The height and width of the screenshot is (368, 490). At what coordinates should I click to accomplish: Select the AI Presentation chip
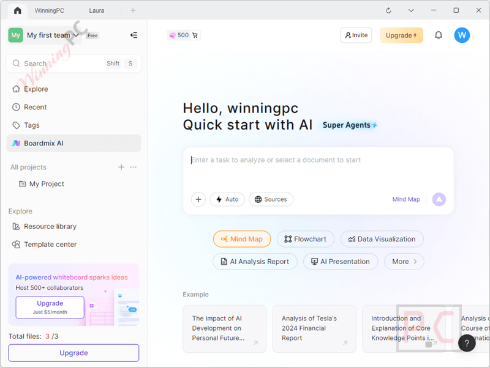click(341, 262)
